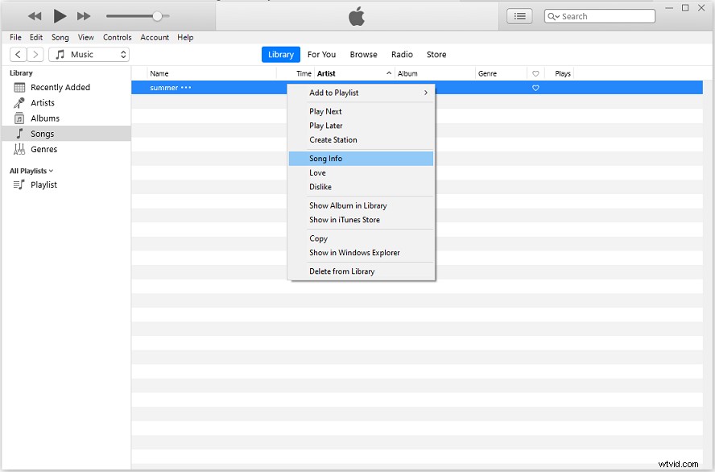715x472 pixels.
Task: Collapse the All Playlists section
Action: (x=51, y=170)
